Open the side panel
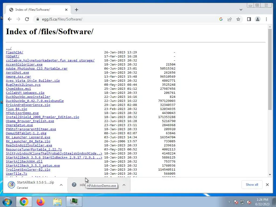Screen dimensions: 276x207 point(249,19)
